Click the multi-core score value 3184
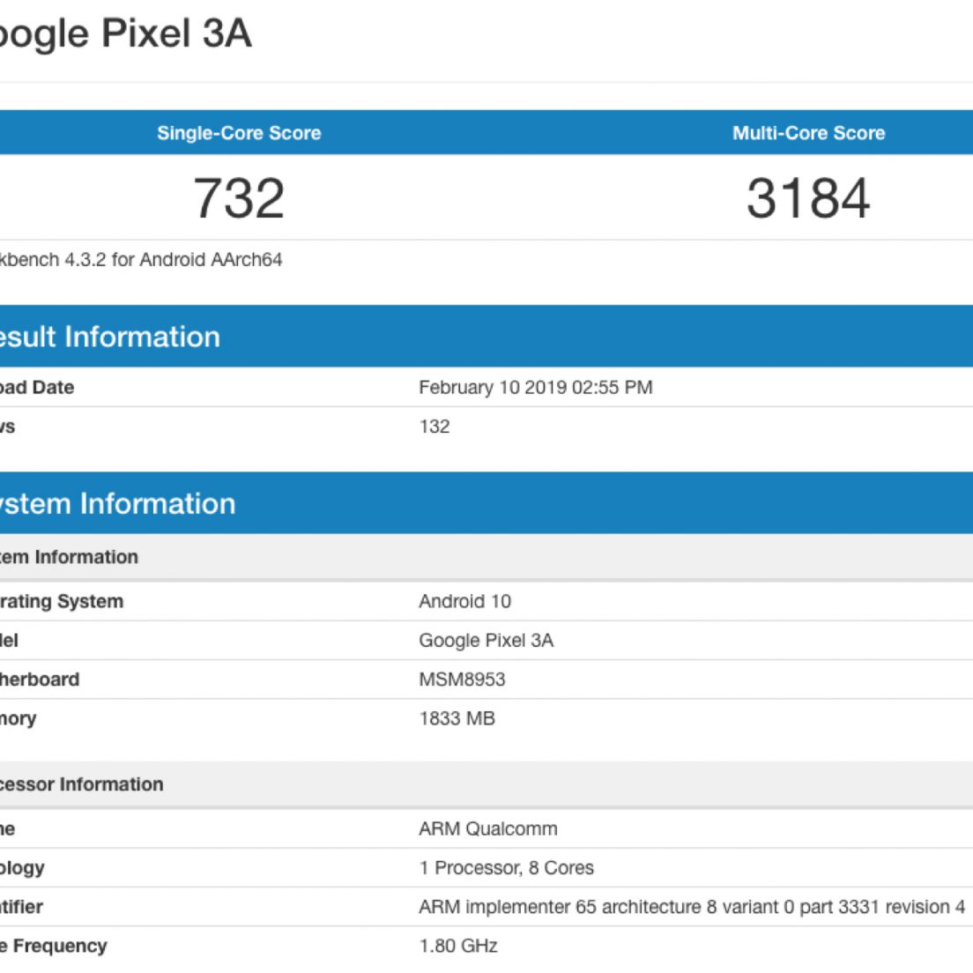The image size is (973, 973). [808, 198]
